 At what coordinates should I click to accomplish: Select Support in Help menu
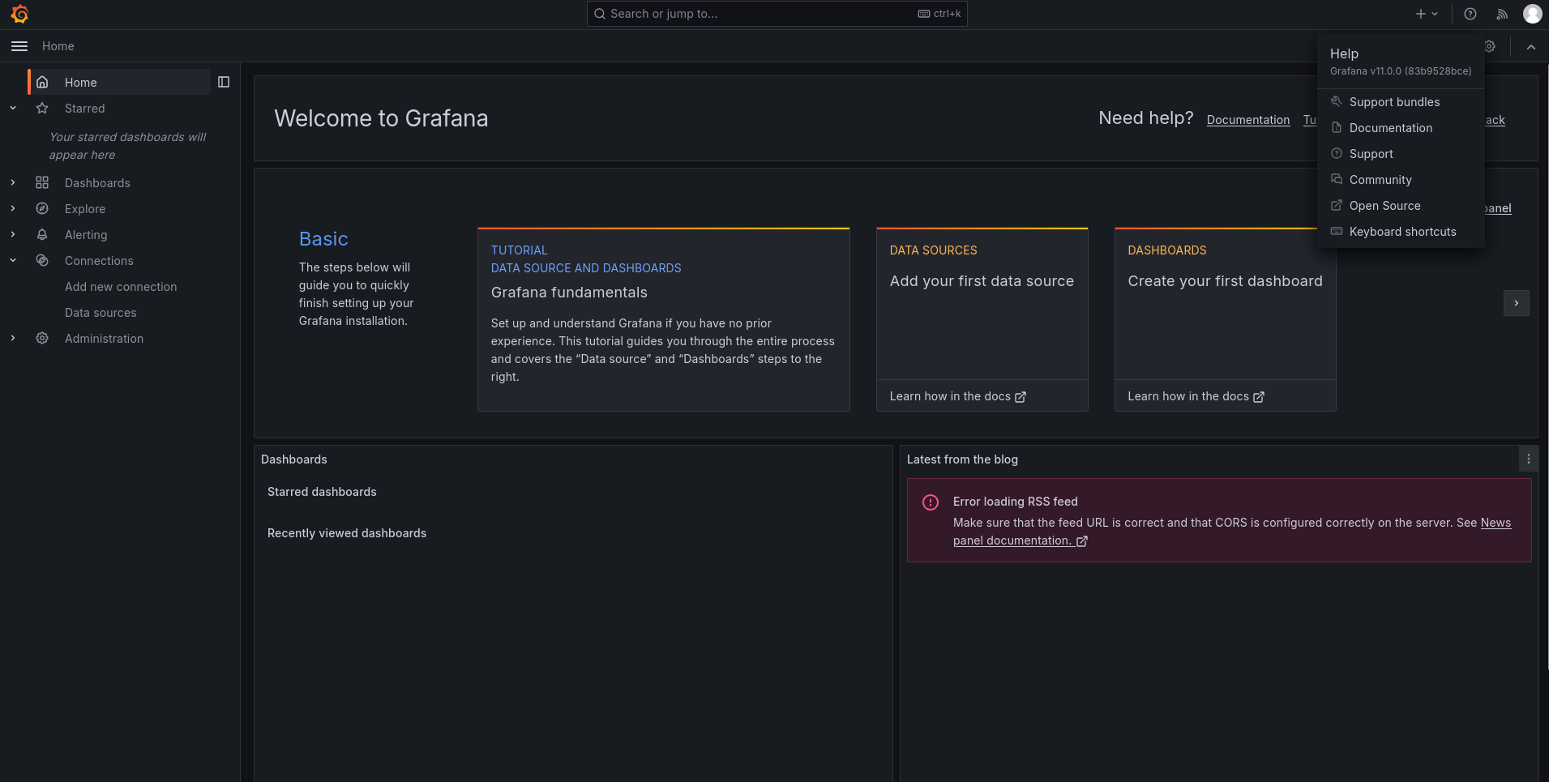(x=1401, y=154)
